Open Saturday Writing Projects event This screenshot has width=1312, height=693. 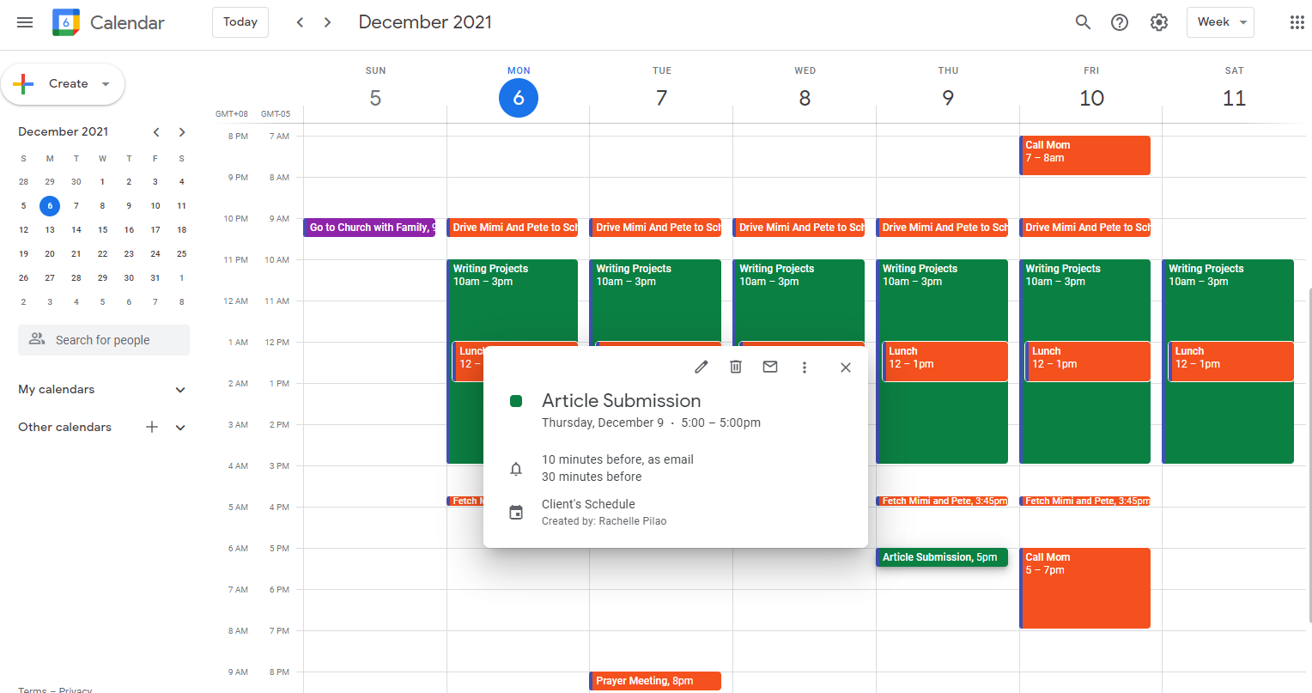pos(1228,301)
